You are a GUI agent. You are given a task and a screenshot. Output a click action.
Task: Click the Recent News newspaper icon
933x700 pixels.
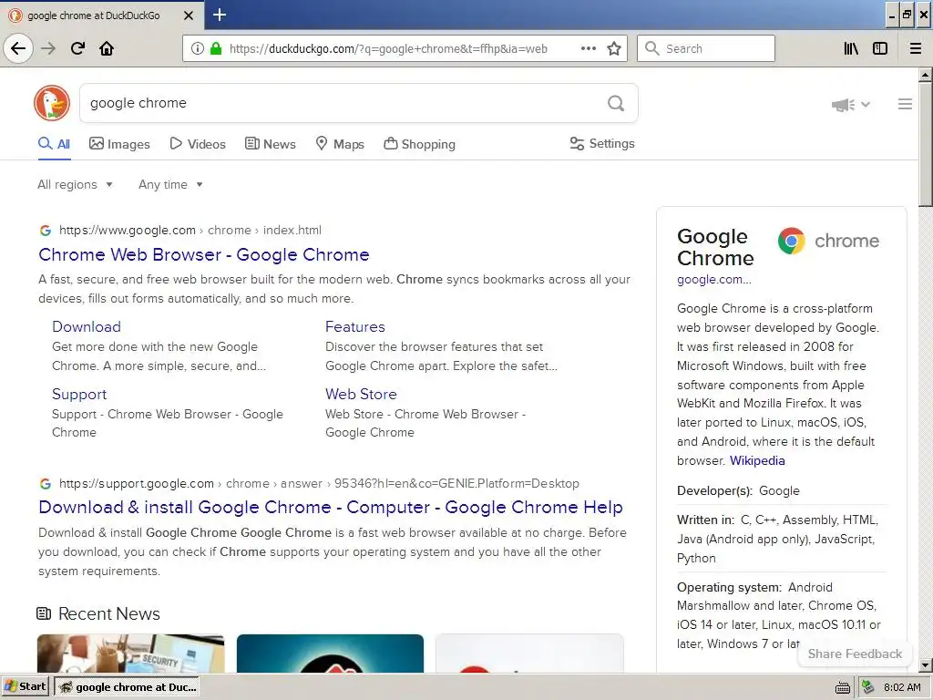point(44,613)
